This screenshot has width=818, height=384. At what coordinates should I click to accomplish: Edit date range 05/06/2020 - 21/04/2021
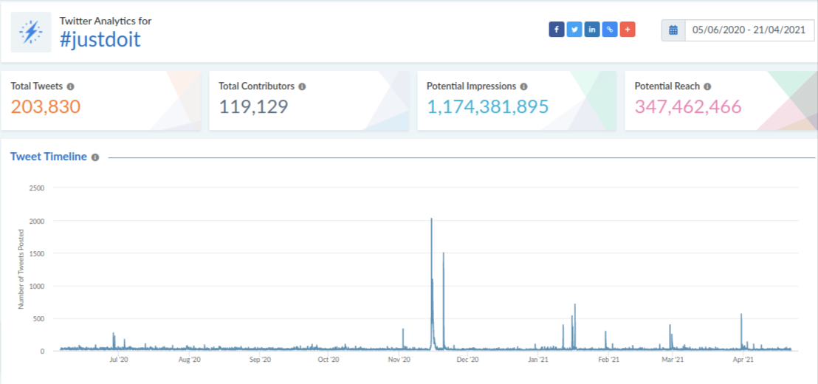pyautogui.click(x=749, y=30)
